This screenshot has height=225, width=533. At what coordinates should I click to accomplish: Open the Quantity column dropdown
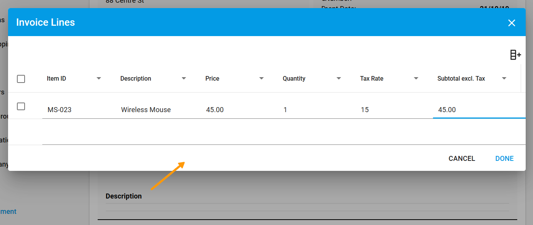point(339,78)
